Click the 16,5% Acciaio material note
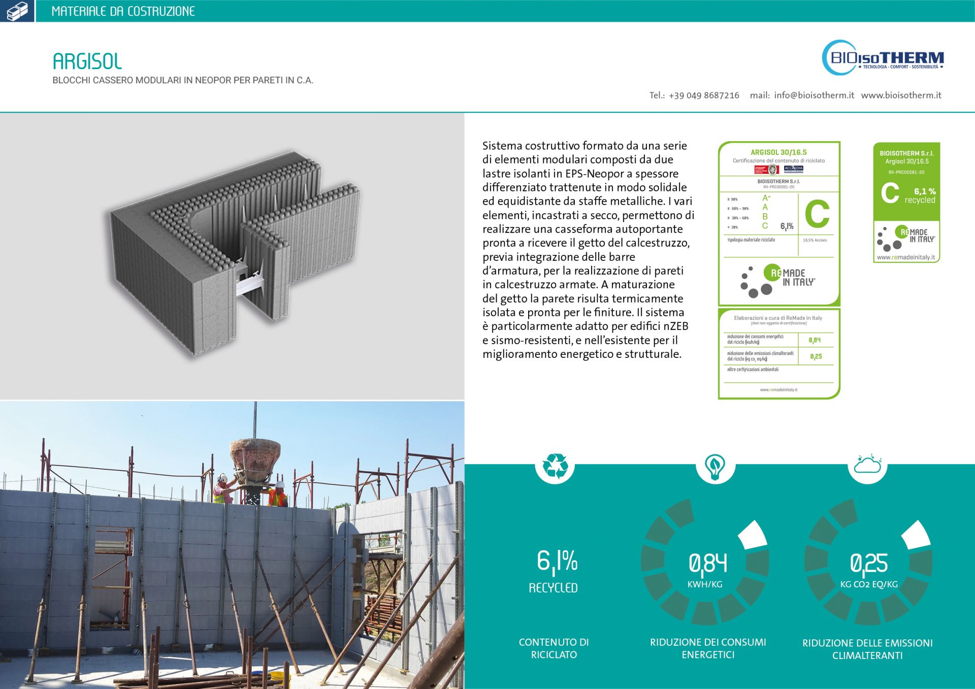The width and height of the screenshot is (975, 689). [x=815, y=240]
